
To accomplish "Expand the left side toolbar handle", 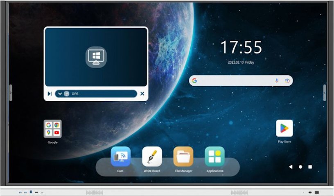I will click(x=10, y=93).
